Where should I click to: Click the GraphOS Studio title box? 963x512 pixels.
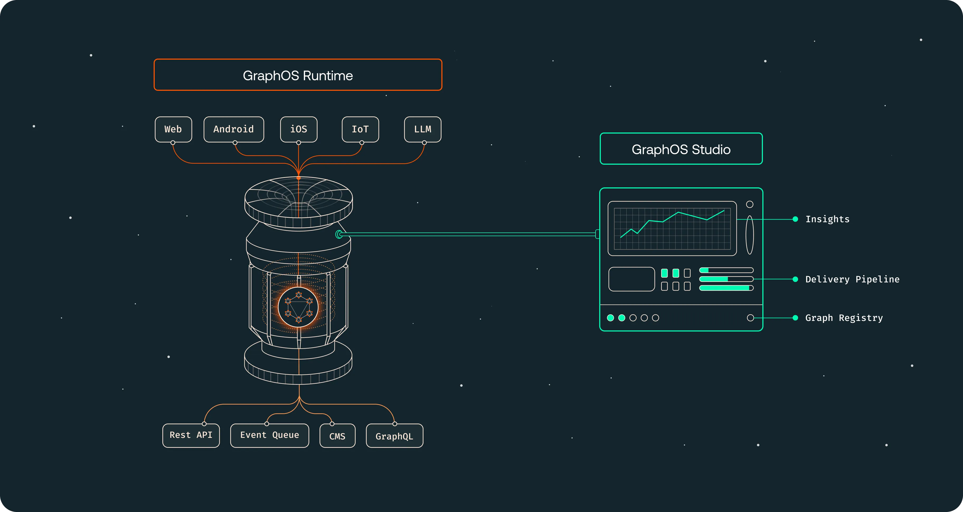681,149
